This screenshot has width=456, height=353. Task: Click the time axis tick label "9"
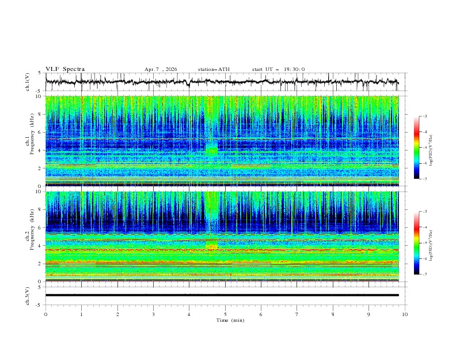click(368, 314)
